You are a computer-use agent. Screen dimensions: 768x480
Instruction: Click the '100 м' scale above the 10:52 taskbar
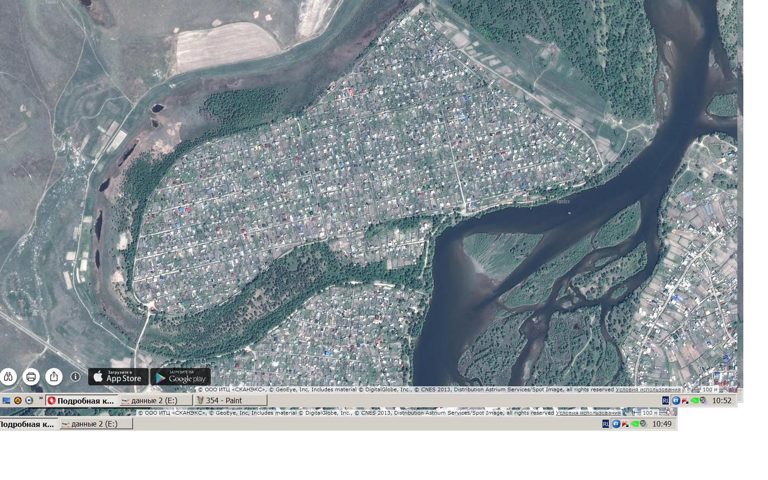coord(710,389)
